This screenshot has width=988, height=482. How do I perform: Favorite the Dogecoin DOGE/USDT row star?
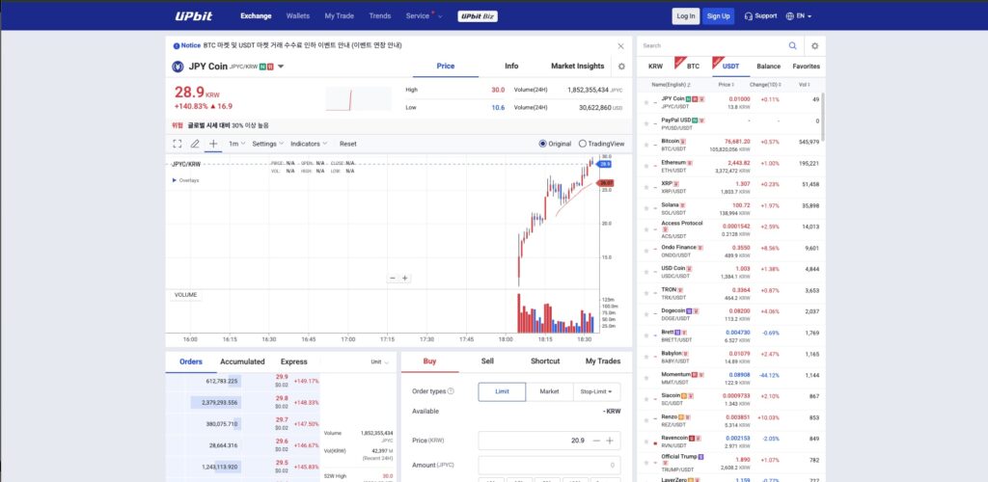point(645,314)
